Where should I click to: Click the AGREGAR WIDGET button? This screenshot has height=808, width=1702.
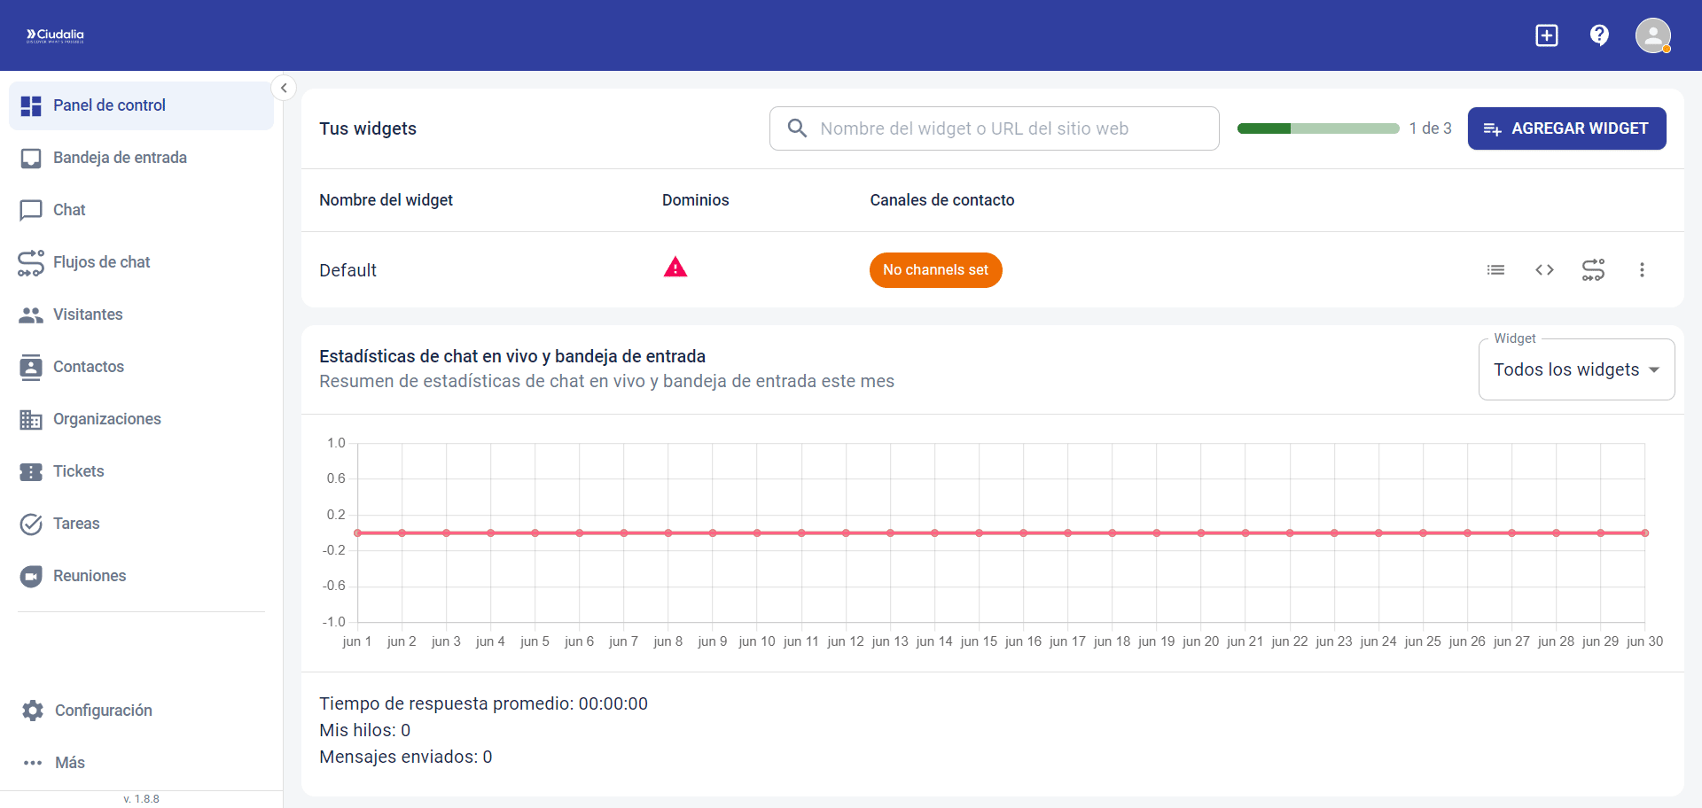point(1565,128)
